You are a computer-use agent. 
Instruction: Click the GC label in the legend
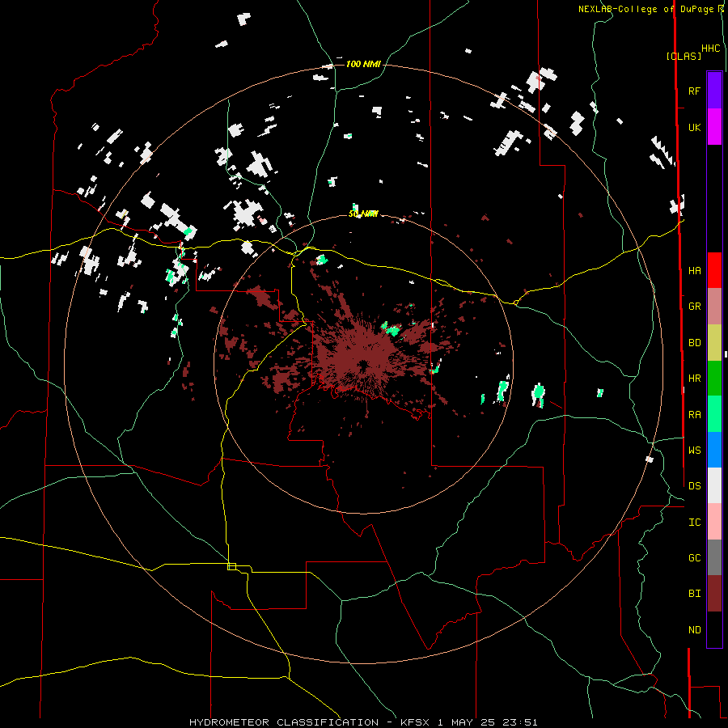(x=694, y=558)
